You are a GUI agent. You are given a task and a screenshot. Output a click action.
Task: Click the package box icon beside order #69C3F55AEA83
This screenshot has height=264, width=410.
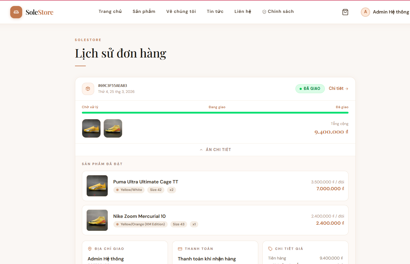click(x=88, y=89)
